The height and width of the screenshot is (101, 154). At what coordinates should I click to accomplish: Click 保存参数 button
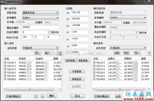point(70,60)
